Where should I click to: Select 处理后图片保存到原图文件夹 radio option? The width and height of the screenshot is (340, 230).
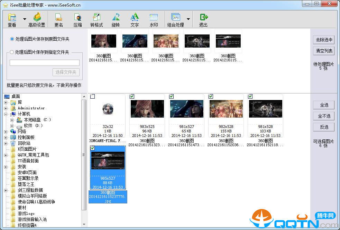pos(12,39)
